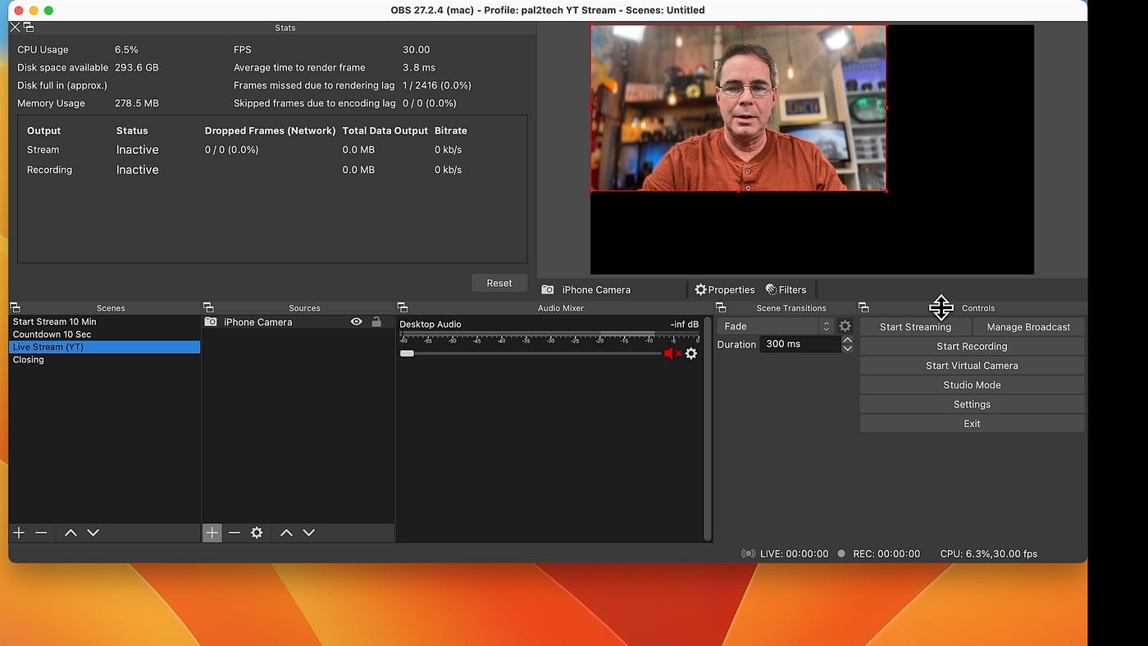The image size is (1148, 646).
Task: Increase transition duration with stepper arrow
Action: coord(847,340)
